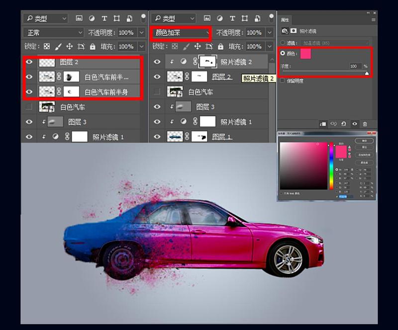Click the mask icon beside 照片滤镜 title
Image resolution: width=398 pixels, height=330 pixels.
click(x=294, y=31)
